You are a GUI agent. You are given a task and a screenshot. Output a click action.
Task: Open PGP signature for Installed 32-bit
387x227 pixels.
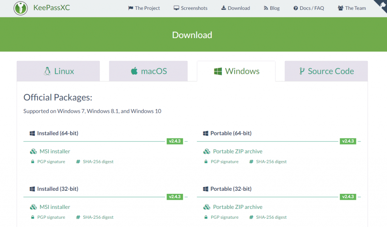51,218
